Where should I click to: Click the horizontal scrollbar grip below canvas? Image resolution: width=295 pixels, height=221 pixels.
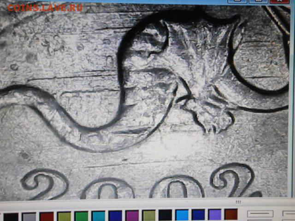tap(238, 202)
